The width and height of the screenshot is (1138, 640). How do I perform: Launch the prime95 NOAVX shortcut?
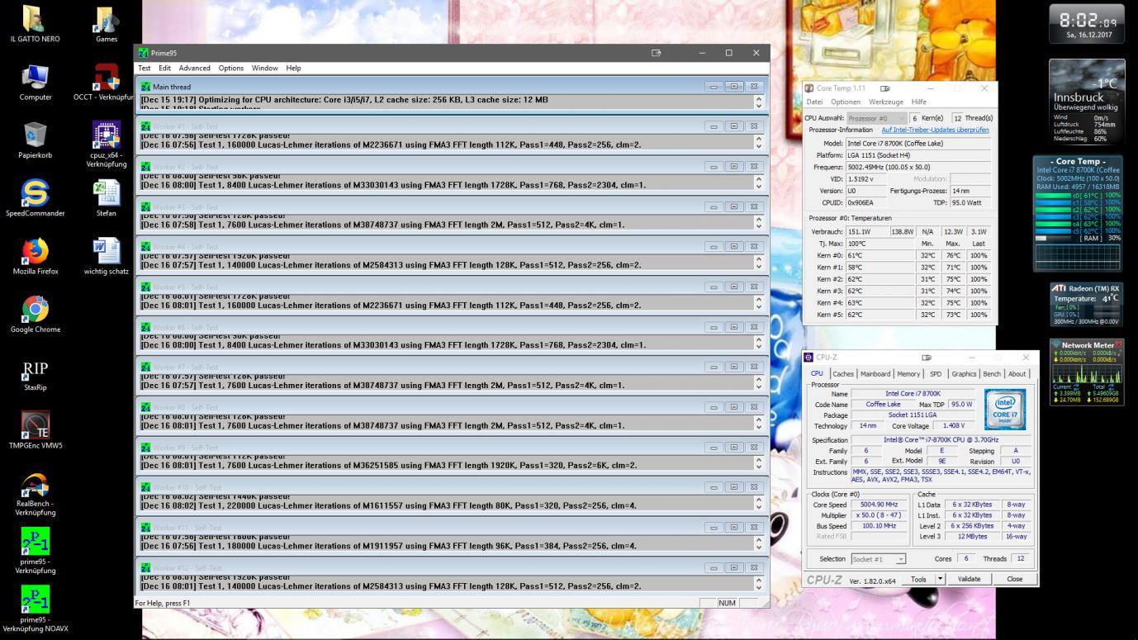(x=35, y=600)
